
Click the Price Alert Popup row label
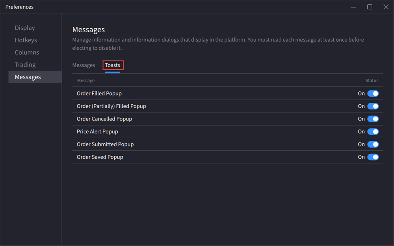tap(97, 131)
